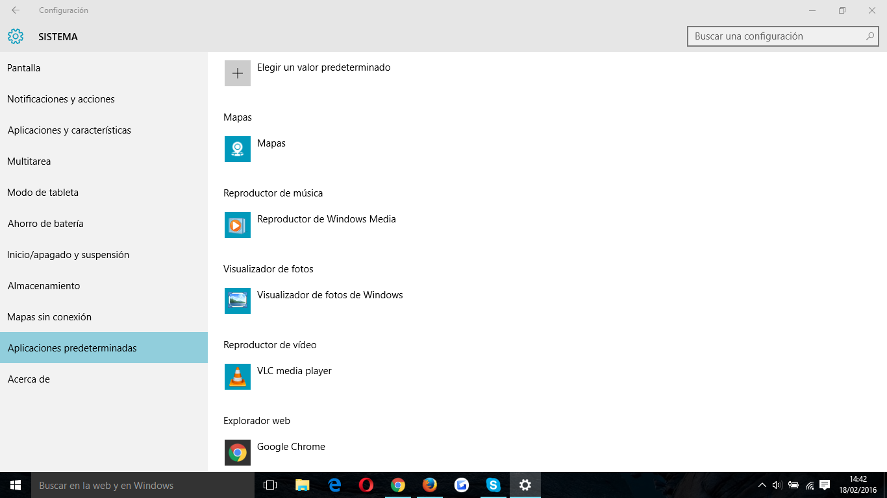Select Modo de tableta

[104, 193]
